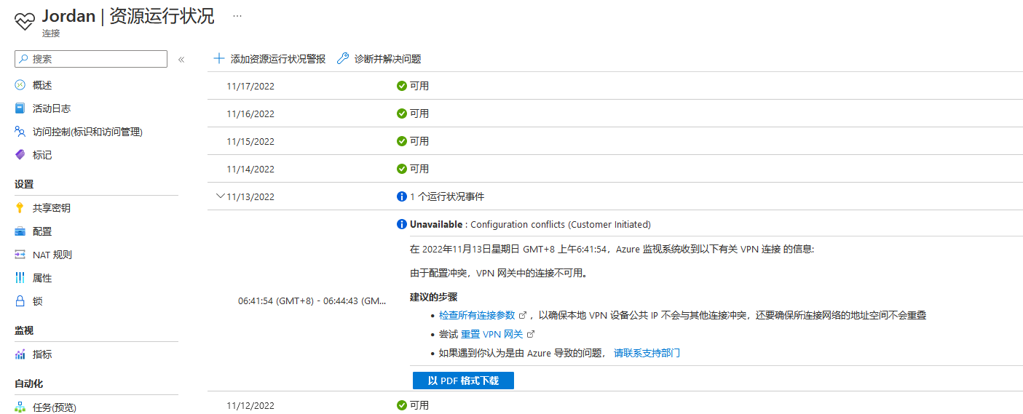
Task: Click 诊断并解决问题 toolbar button
Action: click(379, 59)
